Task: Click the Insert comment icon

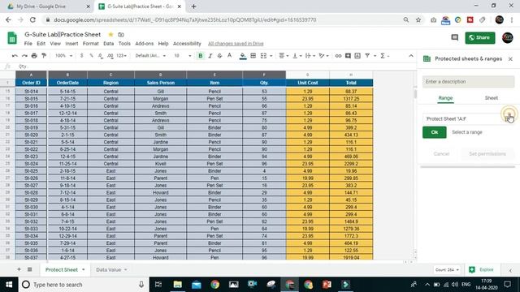Action: pyautogui.click(x=348, y=56)
